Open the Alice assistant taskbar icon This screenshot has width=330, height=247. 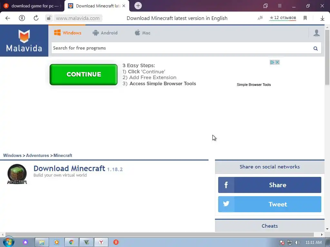tap(25, 242)
